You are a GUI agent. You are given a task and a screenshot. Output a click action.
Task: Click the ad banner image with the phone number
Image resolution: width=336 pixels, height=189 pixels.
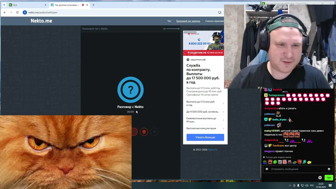[x=203, y=43]
